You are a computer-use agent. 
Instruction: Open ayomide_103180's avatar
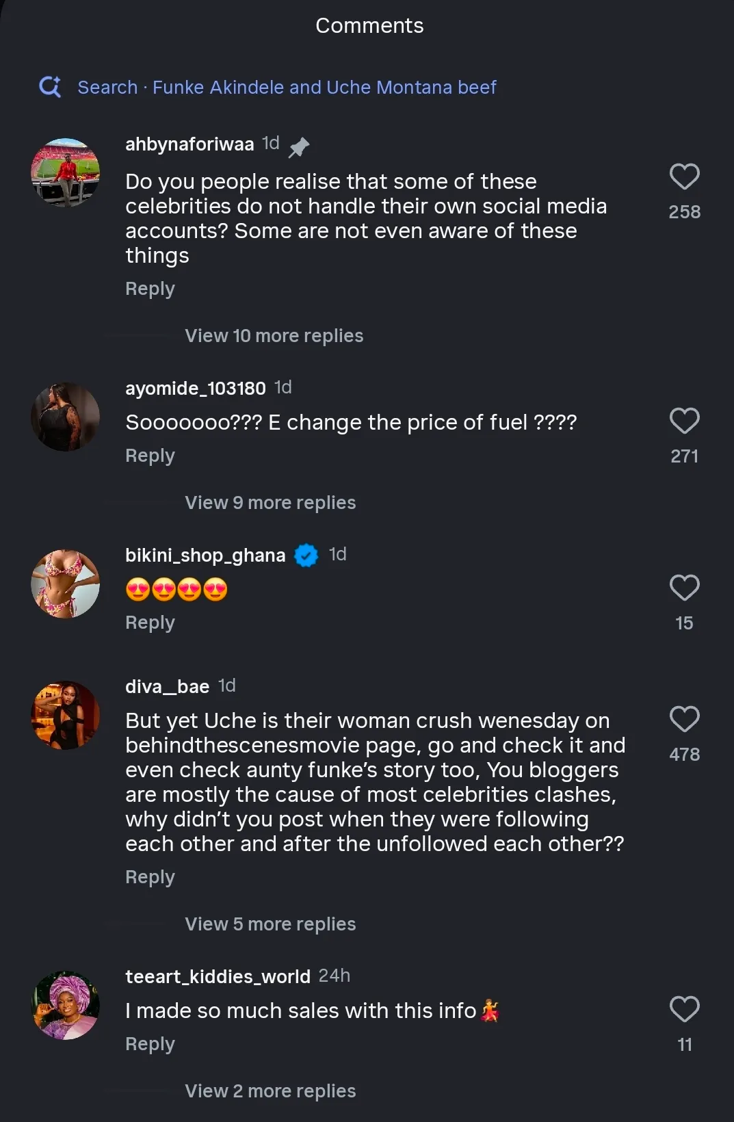[66, 417]
